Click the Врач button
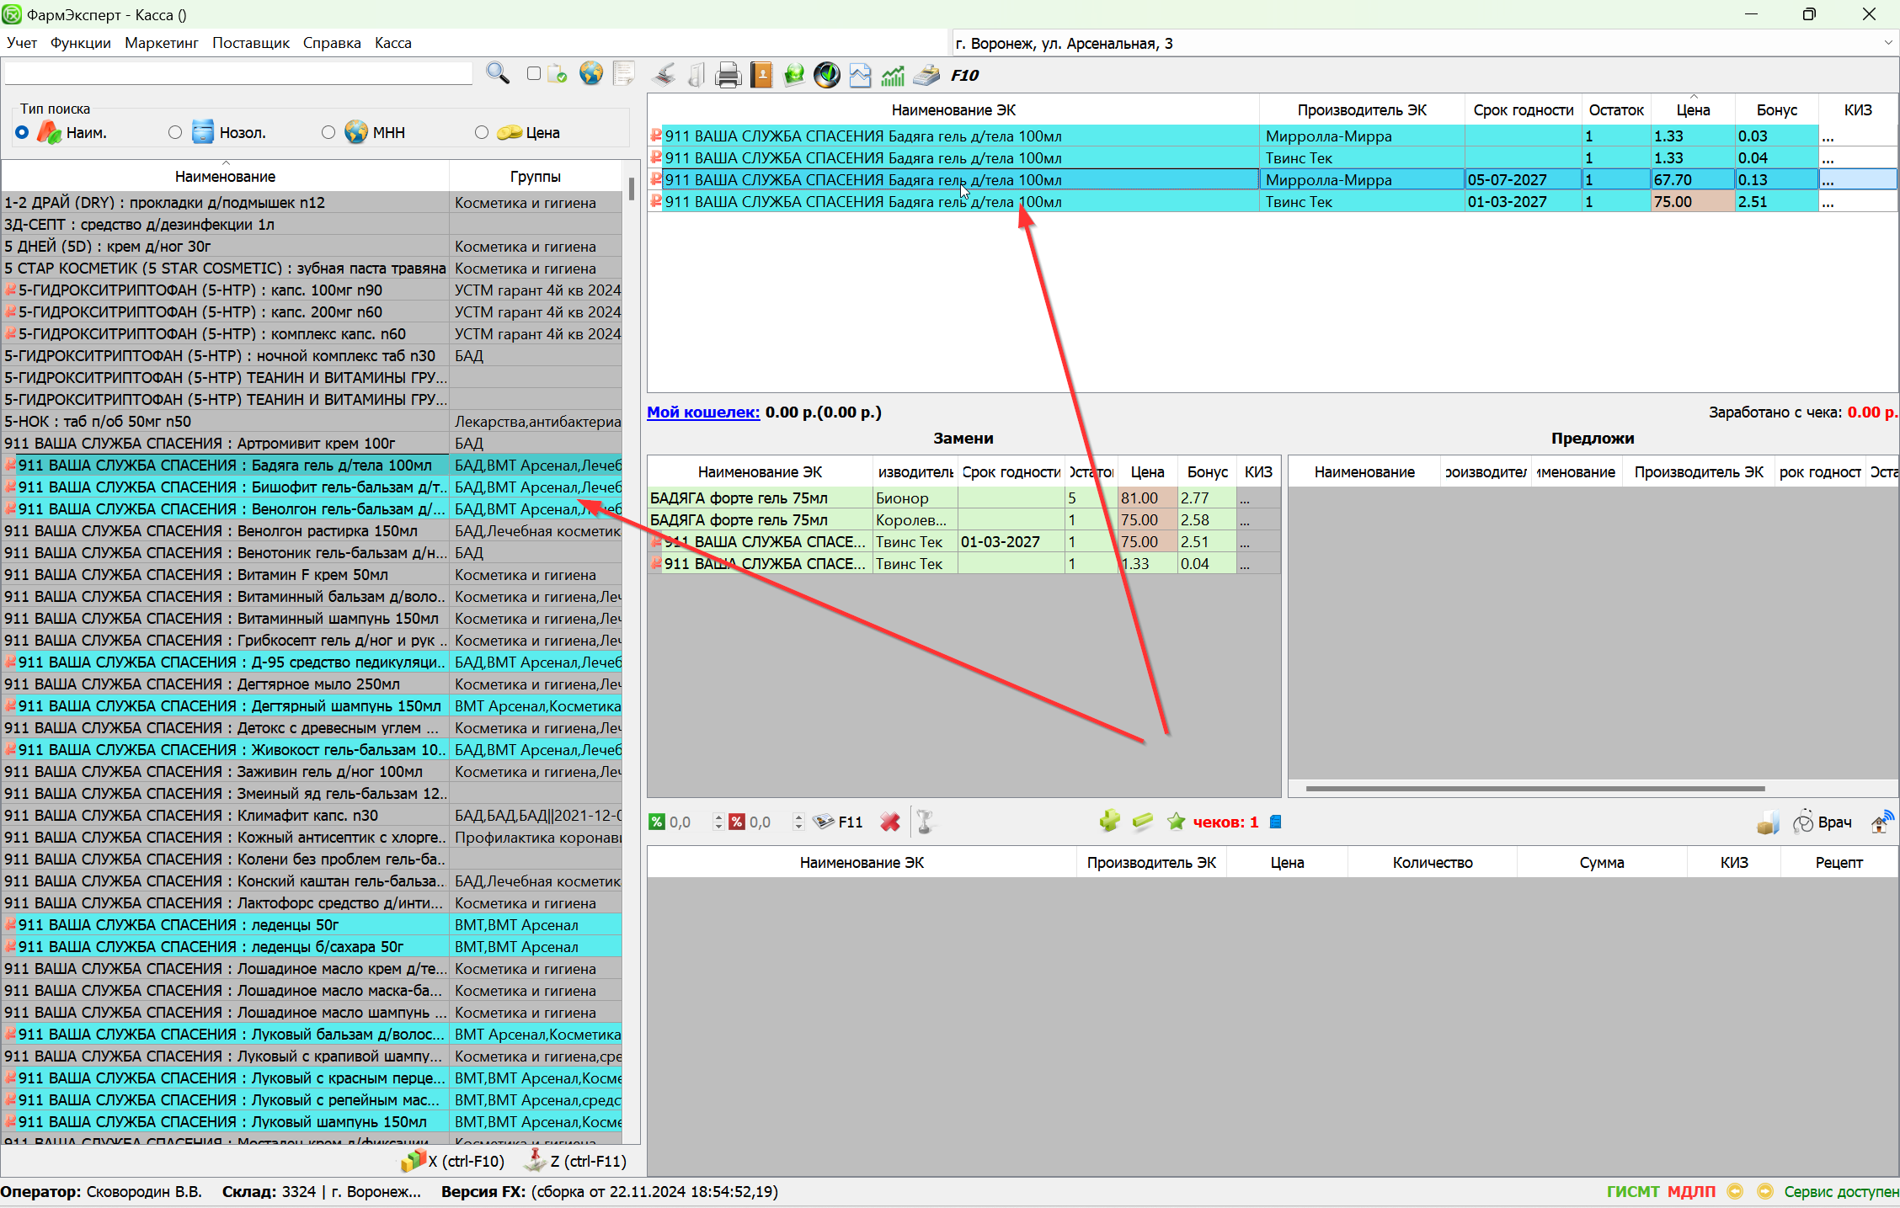Viewport: 1900px width, 1208px height. click(1823, 822)
